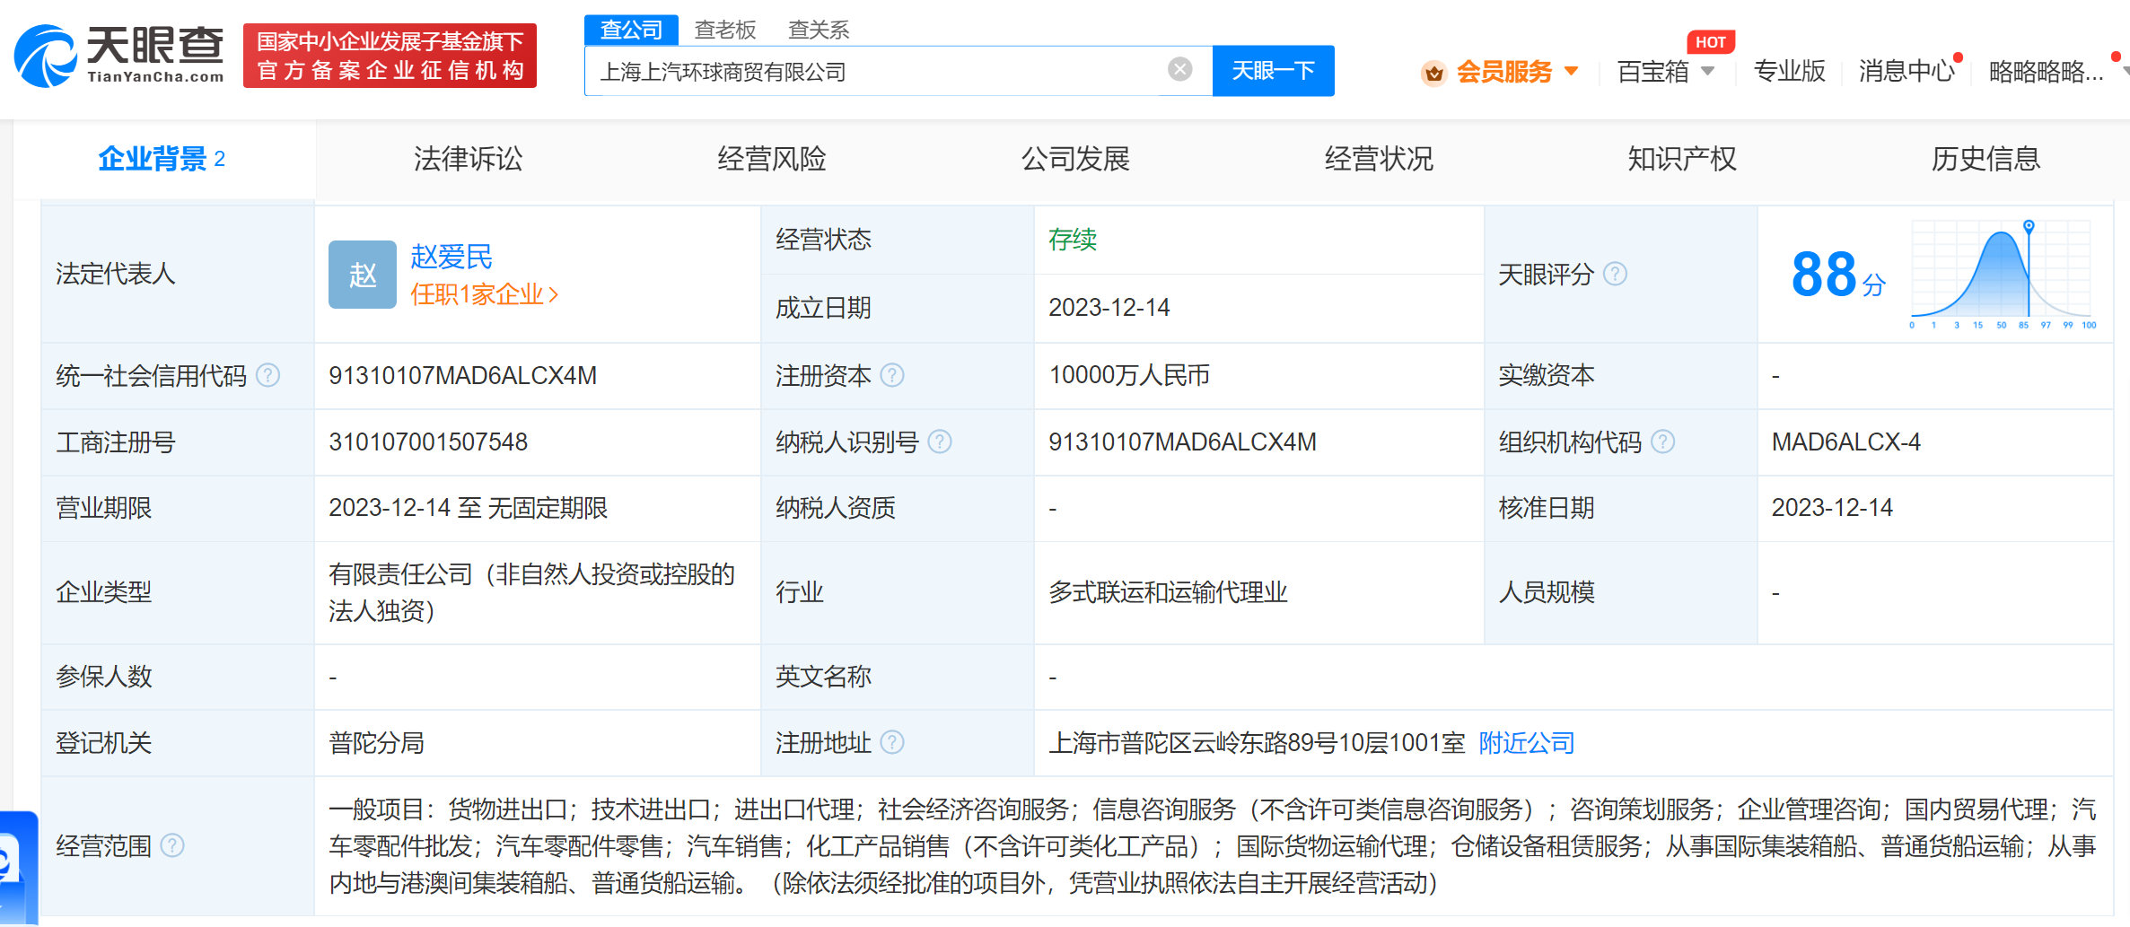The height and width of the screenshot is (927, 2130).
Task: Click help icon beside 组织机构代码
Action: tap(1662, 442)
